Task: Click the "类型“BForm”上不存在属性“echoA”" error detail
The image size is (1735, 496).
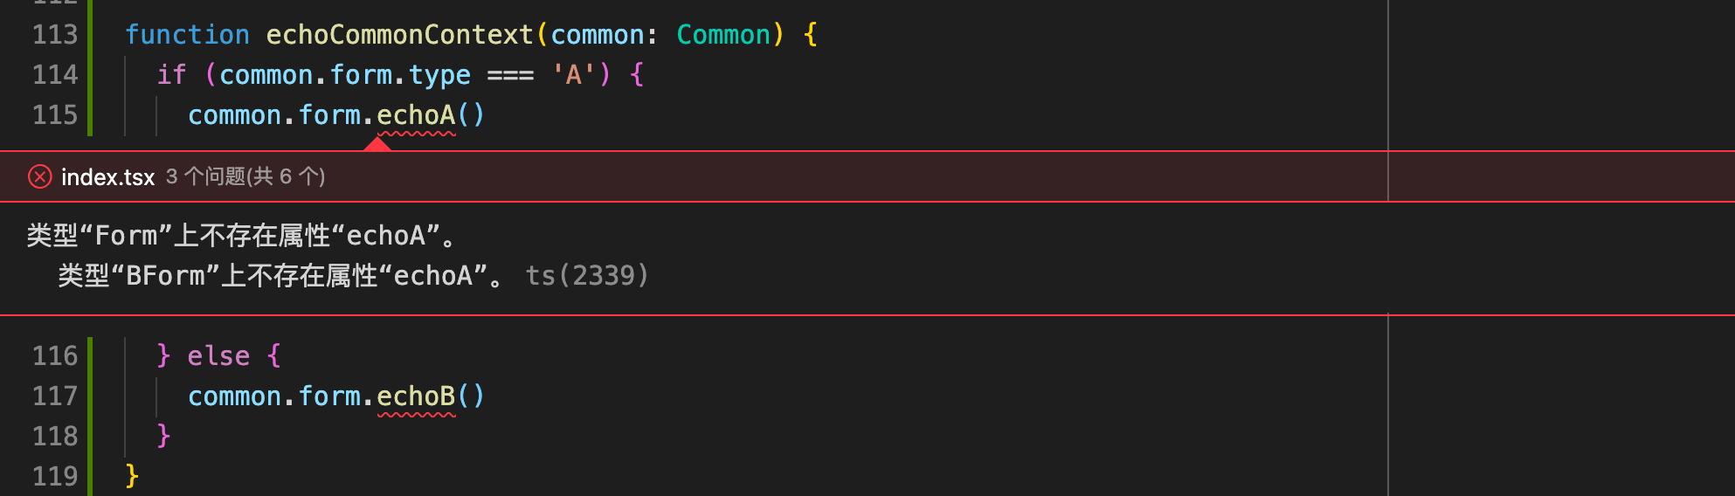Action: [275, 276]
